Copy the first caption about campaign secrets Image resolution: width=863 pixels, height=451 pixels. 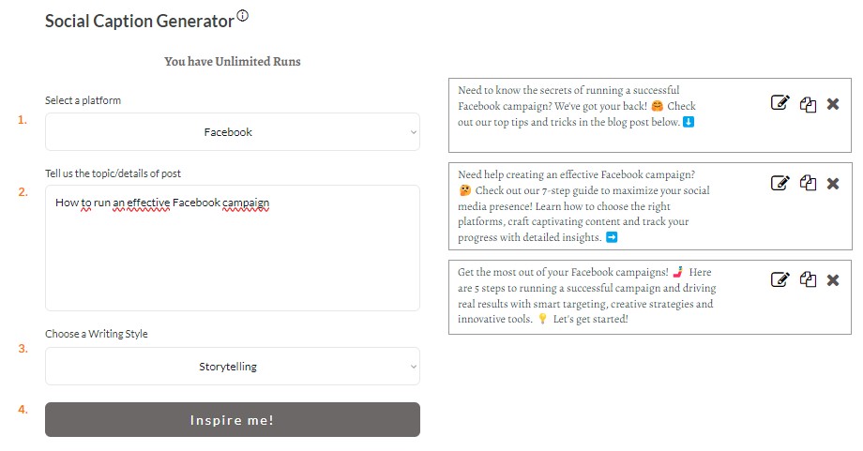tap(808, 104)
